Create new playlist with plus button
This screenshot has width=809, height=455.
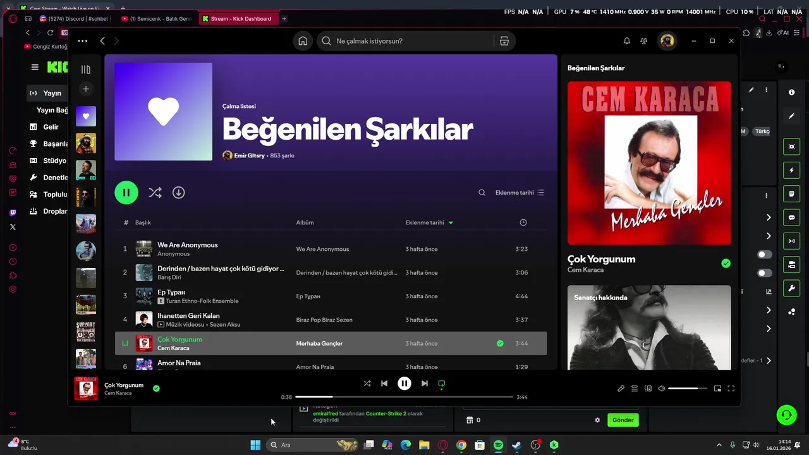pos(86,89)
